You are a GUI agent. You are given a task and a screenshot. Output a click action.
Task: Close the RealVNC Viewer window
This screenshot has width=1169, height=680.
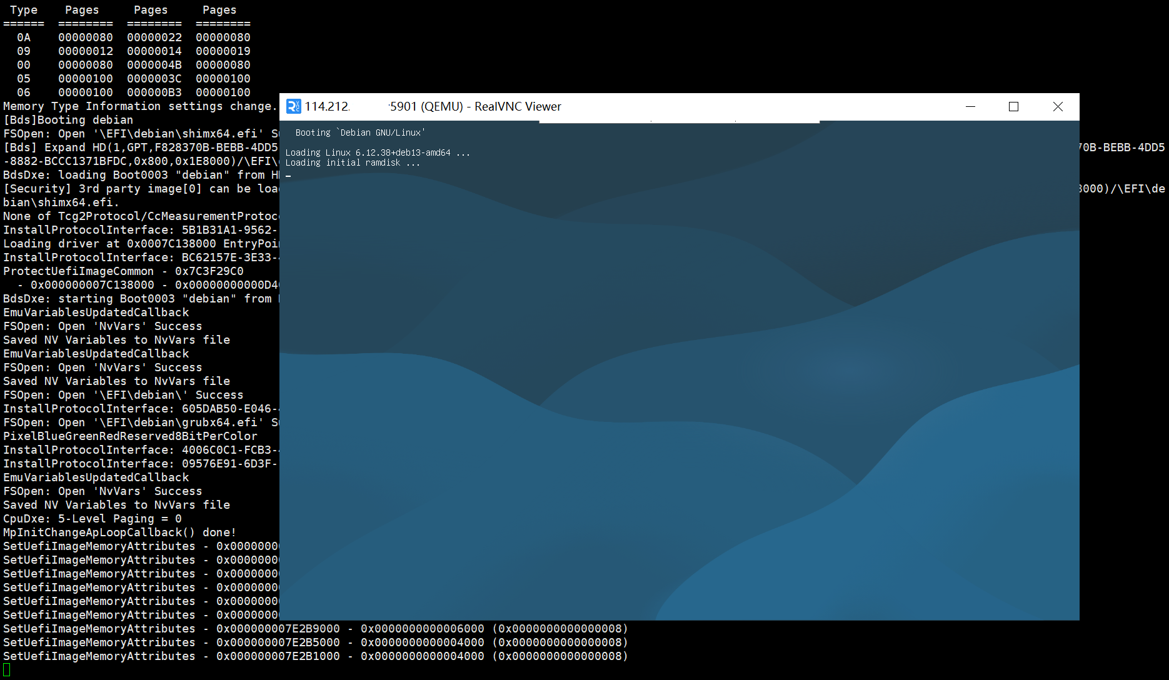[x=1057, y=106]
